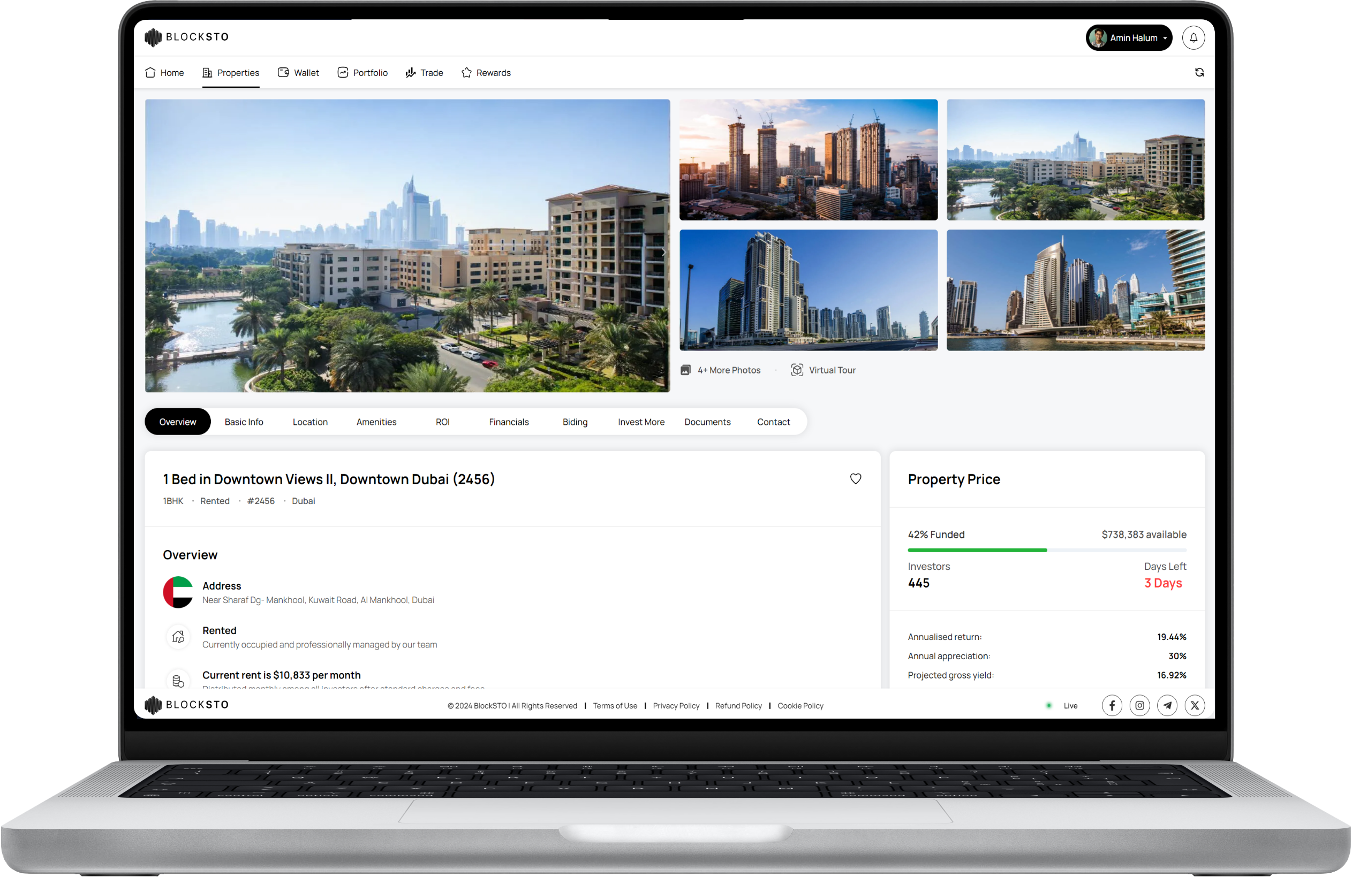The width and height of the screenshot is (1352, 877).
Task: Click Amin Halum profile avatar
Action: tap(1097, 37)
